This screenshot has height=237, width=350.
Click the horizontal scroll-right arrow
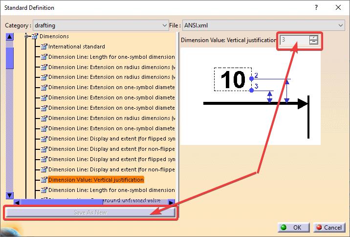pos(171,203)
